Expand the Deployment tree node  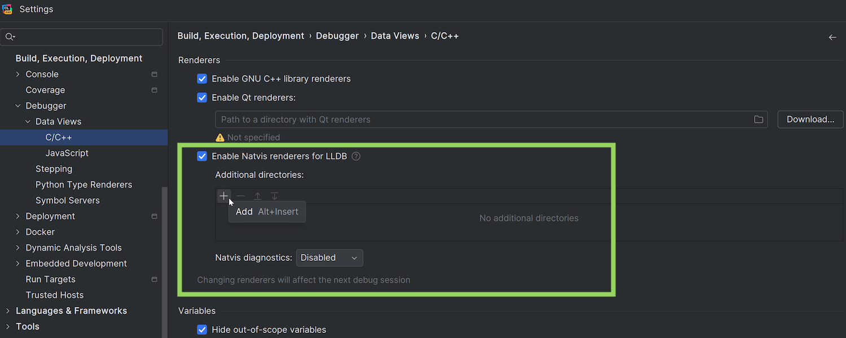point(18,216)
